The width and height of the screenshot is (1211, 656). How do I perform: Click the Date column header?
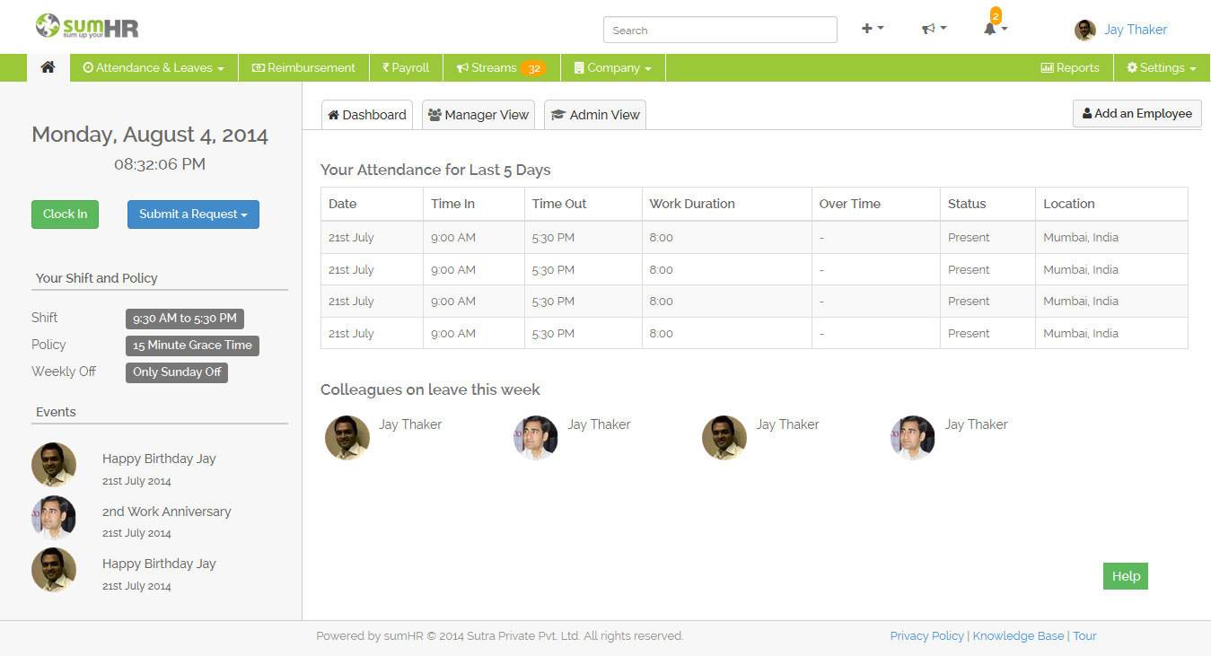click(x=372, y=204)
